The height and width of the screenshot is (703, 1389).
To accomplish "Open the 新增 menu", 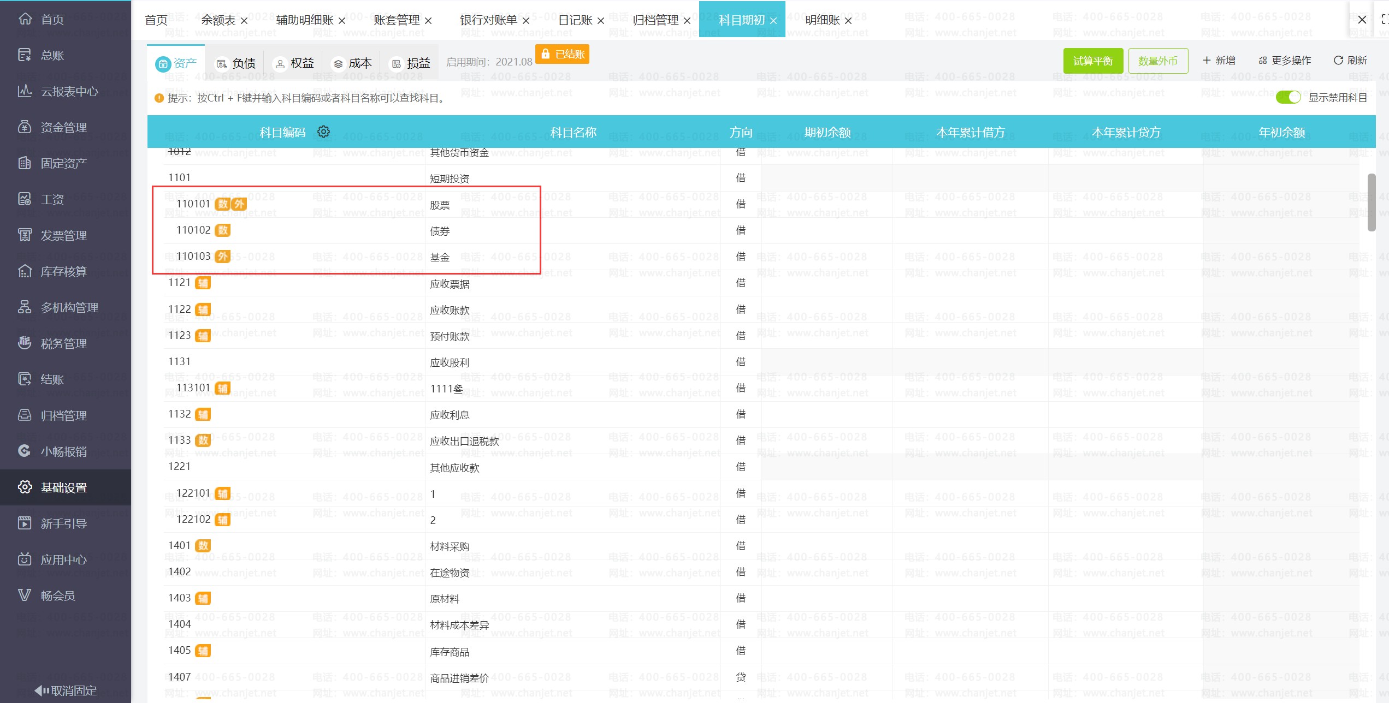I will tap(1220, 60).
